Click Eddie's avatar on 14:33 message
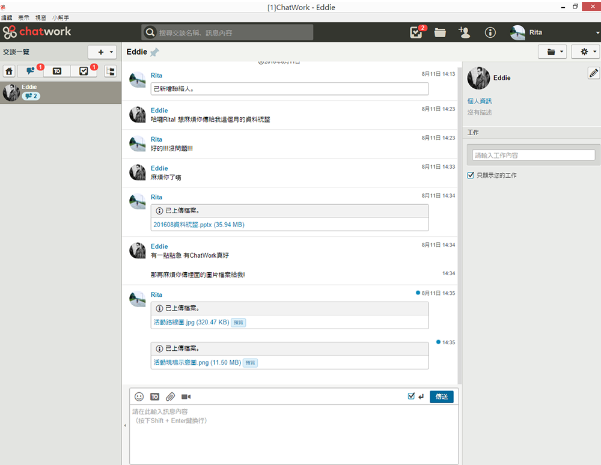Screen dimensions: 601x465 coord(137,173)
